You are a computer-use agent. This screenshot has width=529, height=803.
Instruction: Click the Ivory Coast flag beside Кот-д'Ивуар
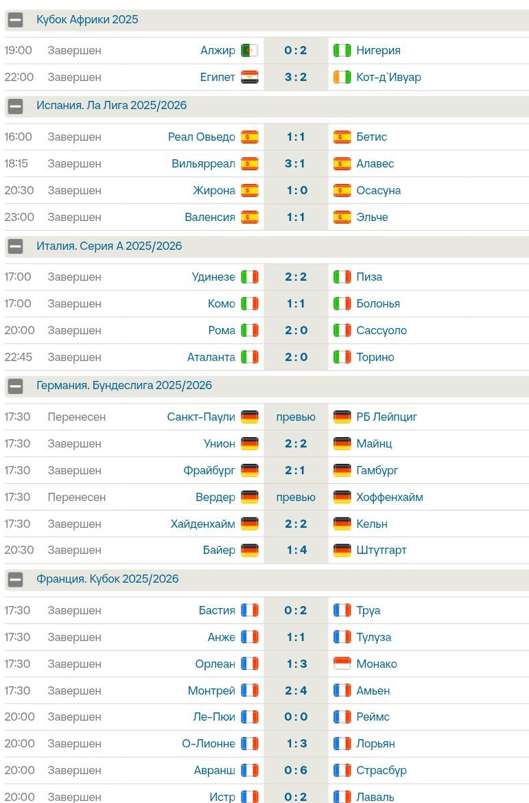click(x=342, y=77)
